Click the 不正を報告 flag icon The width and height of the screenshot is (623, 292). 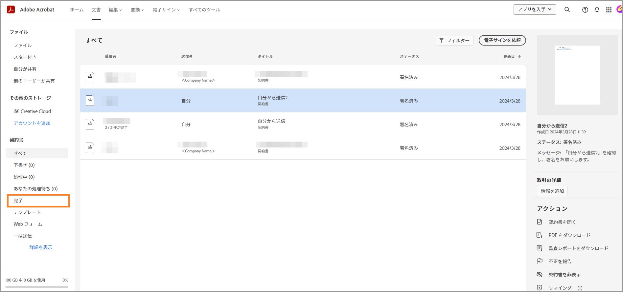[x=540, y=261]
